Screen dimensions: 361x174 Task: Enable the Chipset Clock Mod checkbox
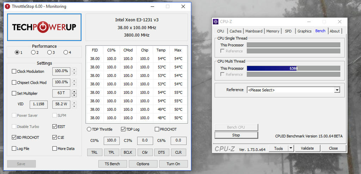click(14, 83)
